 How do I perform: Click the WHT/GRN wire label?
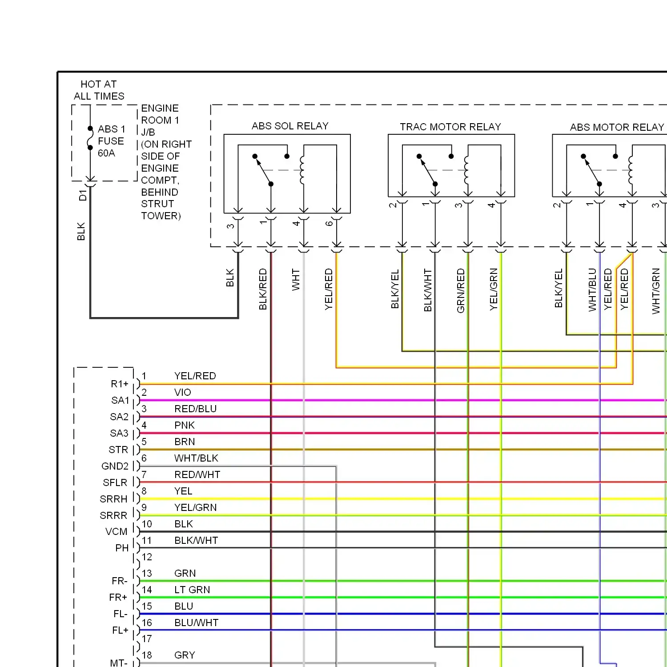tap(656, 291)
